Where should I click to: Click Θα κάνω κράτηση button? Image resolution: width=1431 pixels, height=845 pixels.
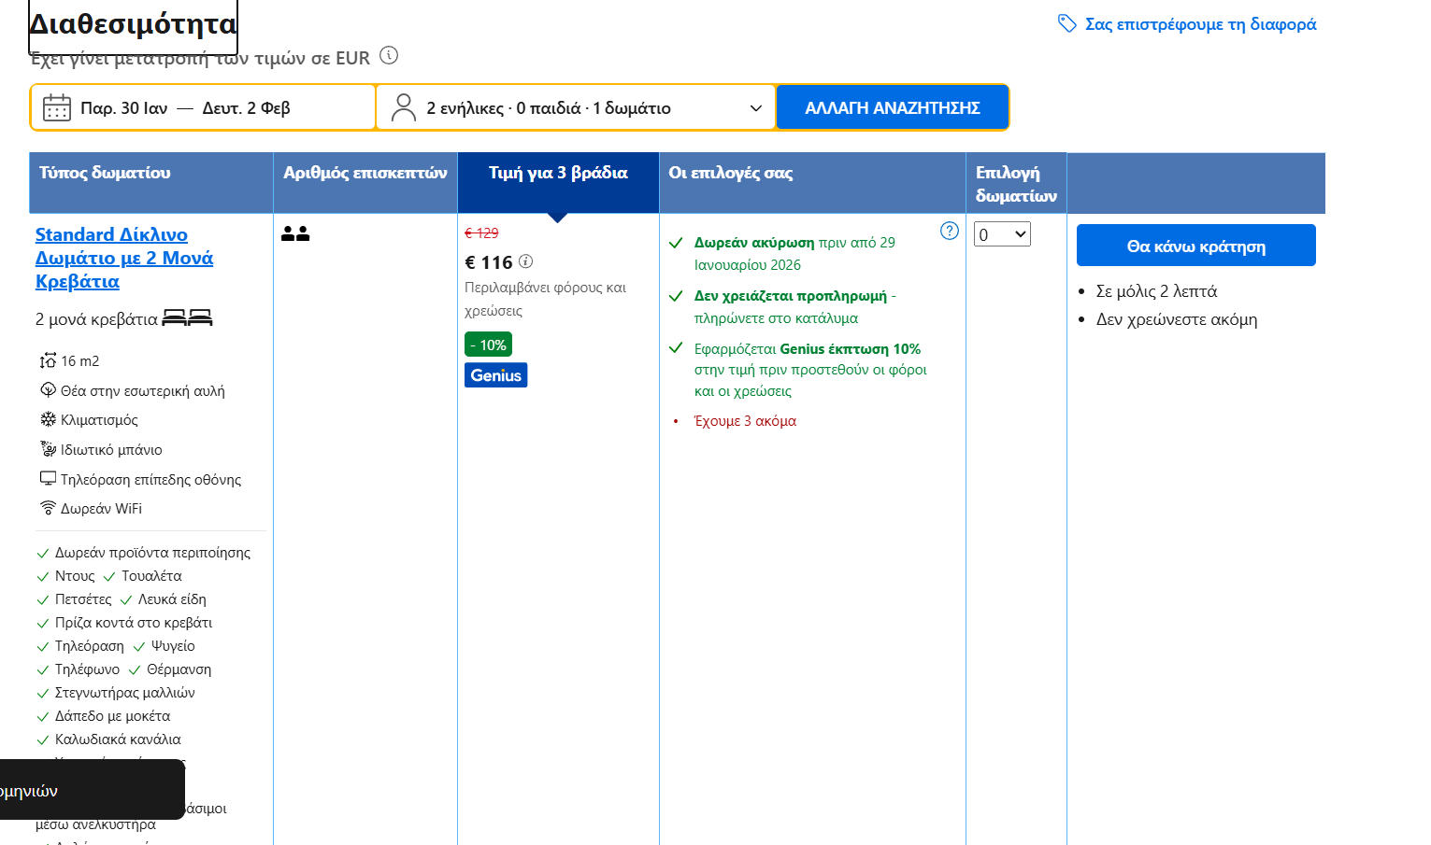coord(1195,246)
